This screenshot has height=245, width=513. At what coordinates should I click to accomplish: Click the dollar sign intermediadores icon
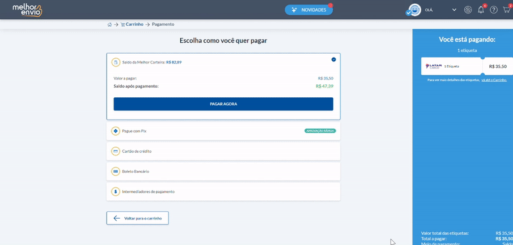(115, 192)
